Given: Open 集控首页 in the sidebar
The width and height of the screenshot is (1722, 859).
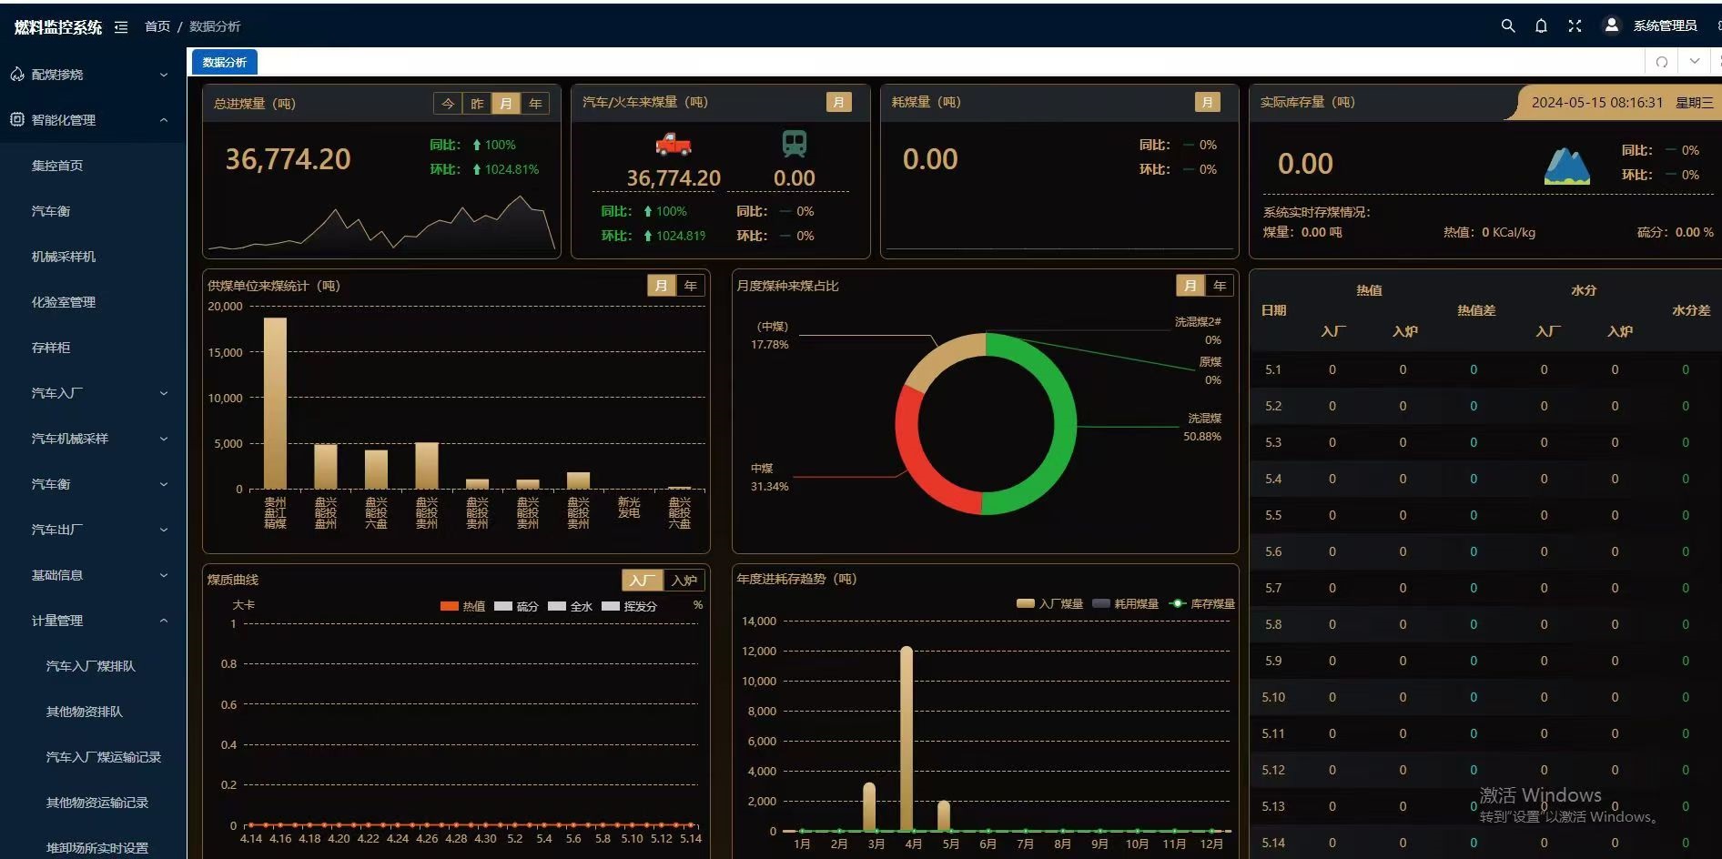Looking at the screenshot, I should [57, 166].
